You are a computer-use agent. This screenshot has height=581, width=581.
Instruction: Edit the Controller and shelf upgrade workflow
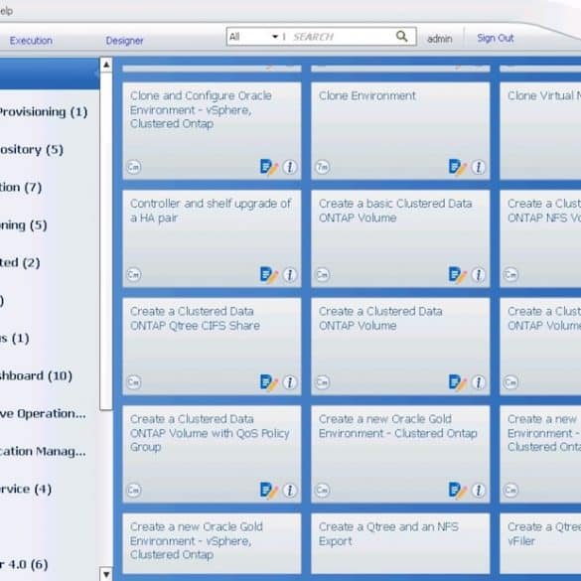pos(268,274)
